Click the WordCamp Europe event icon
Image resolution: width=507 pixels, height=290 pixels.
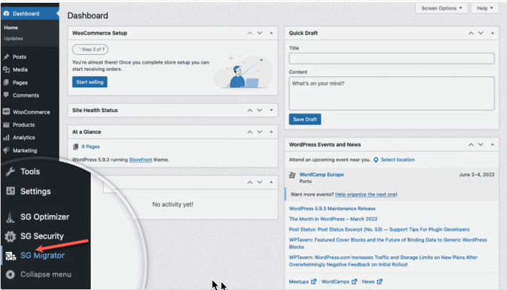[x=292, y=175]
